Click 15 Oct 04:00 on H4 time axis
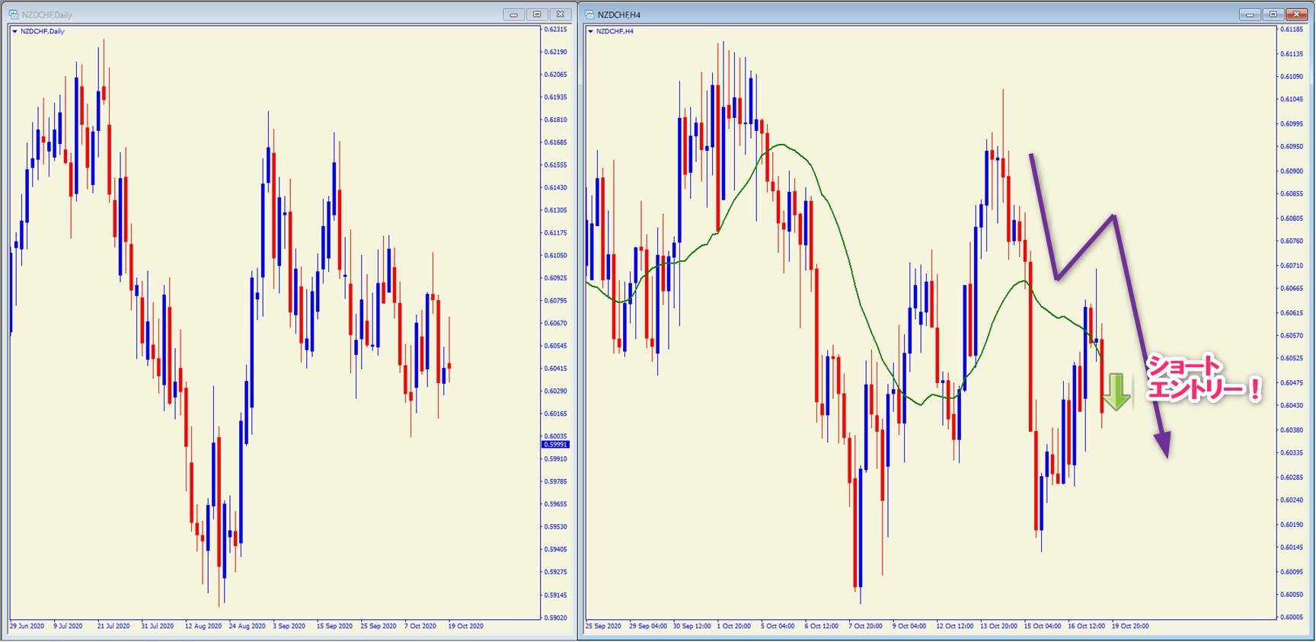 1043,626
